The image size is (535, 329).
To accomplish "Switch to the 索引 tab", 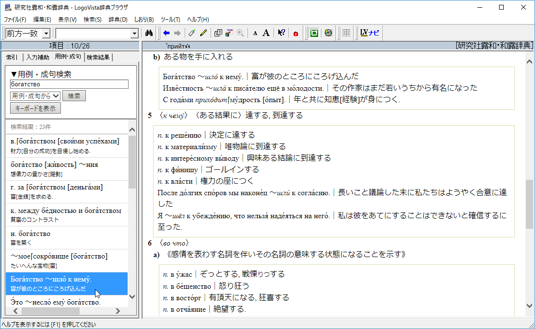I will click(x=12, y=57).
